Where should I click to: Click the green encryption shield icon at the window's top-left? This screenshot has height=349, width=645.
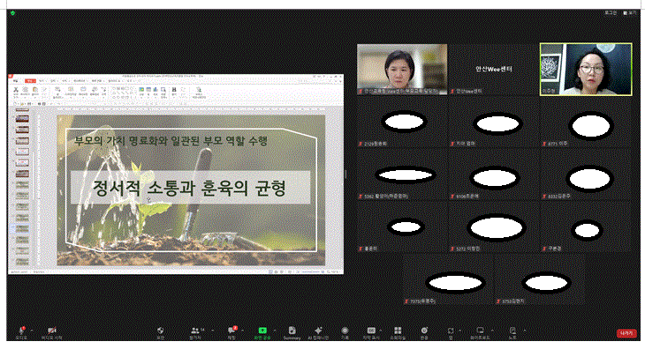12,13
